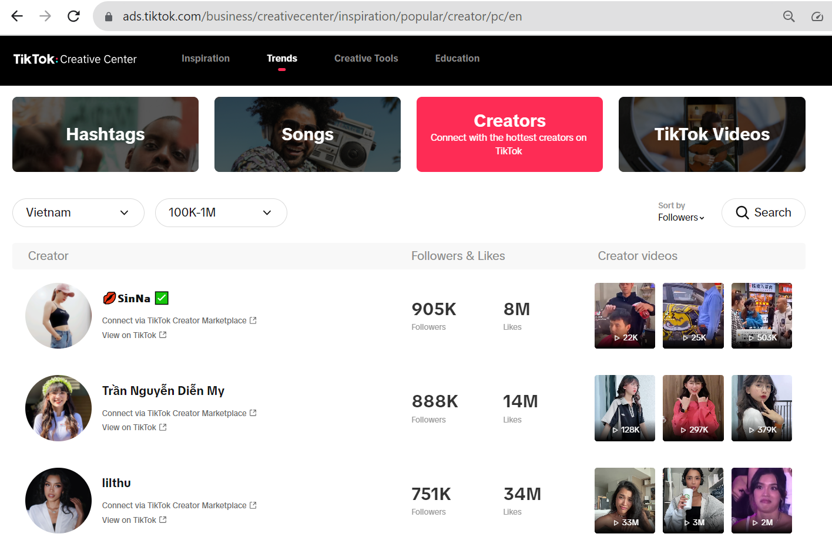832x554 pixels.
Task: Open lilthu's View on TikTok link
Action: (134, 520)
